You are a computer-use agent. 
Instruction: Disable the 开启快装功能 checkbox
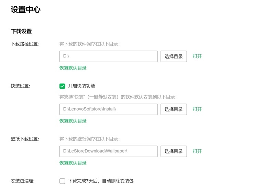62,86
